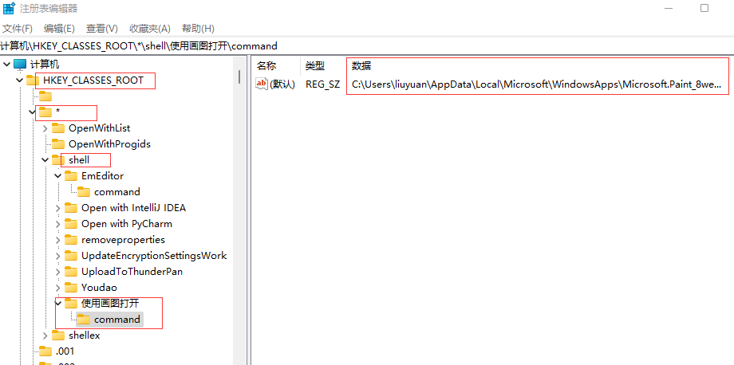Viewport: 734px width, 365px height.
Task: Click Open with PyCharm folder icon
Action: [71, 224]
